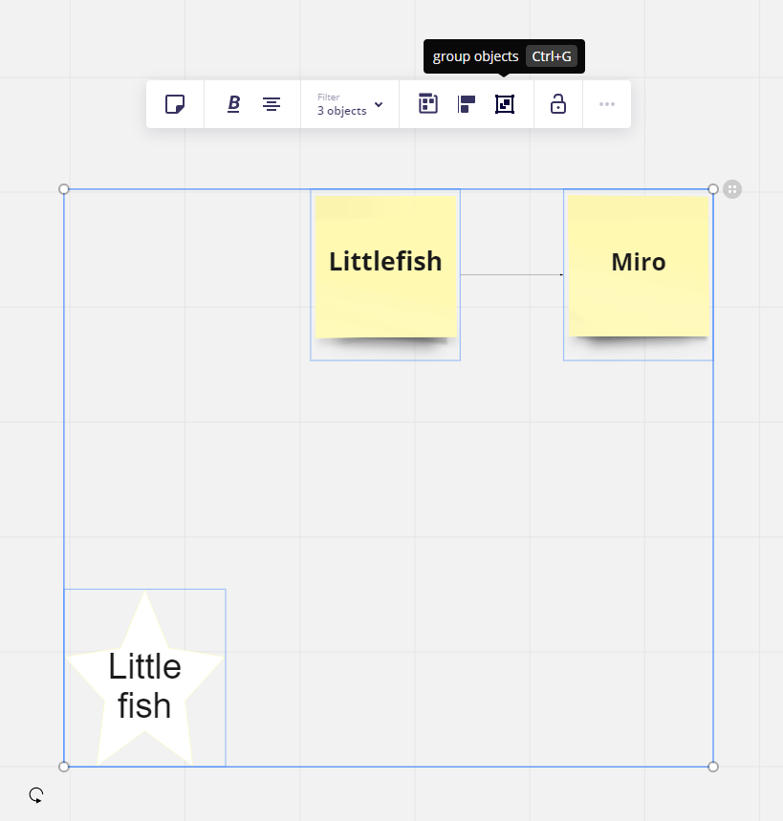Viewport: 783px width, 821px height.
Task: Click the chevron arrow beside 3 objects
Action: (379, 104)
